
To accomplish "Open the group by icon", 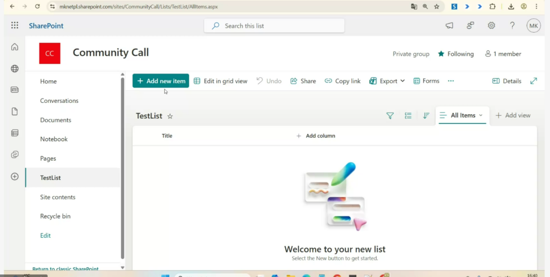I will click(408, 115).
